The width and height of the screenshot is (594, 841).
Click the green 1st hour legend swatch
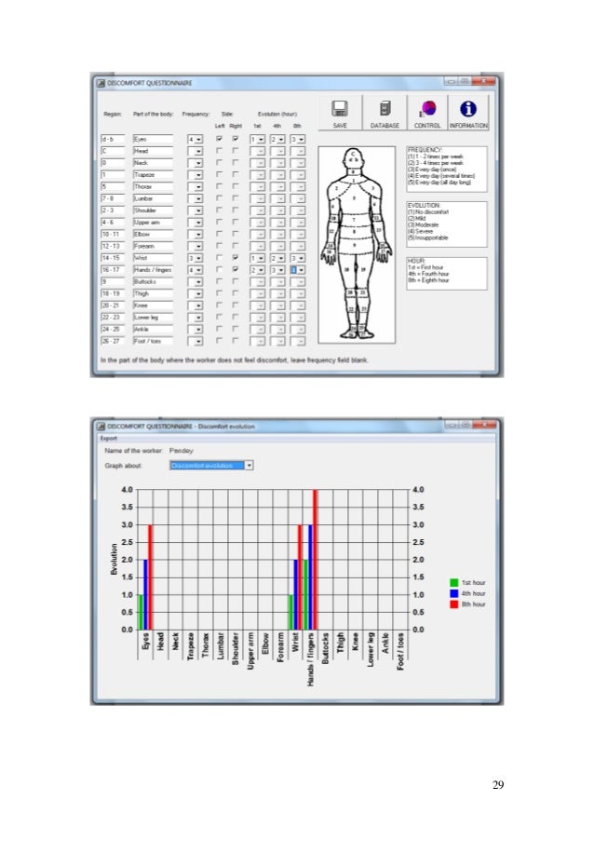454,582
